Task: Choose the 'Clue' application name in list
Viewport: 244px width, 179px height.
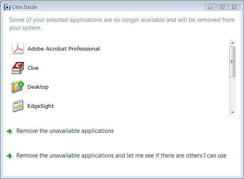Action: click(33, 68)
